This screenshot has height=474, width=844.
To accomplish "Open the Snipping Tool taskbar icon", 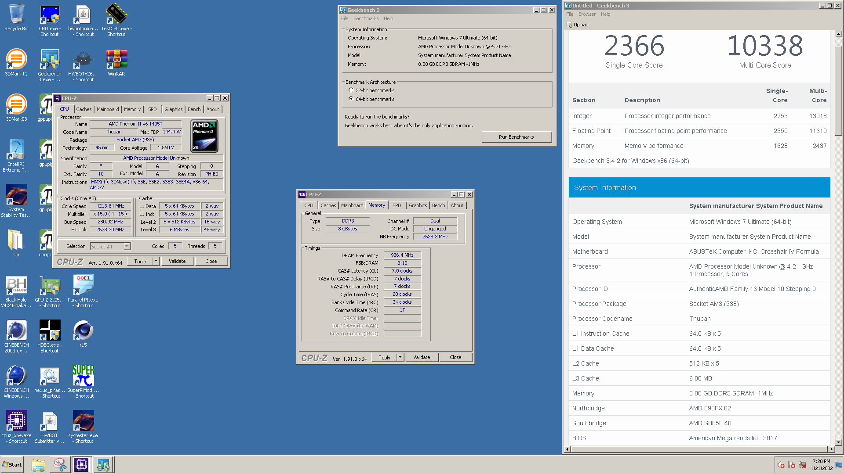I will point(60,465).
